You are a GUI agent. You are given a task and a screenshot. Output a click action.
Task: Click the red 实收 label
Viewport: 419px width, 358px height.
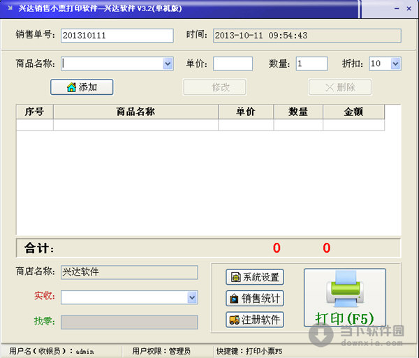click(x=45, y=295)
